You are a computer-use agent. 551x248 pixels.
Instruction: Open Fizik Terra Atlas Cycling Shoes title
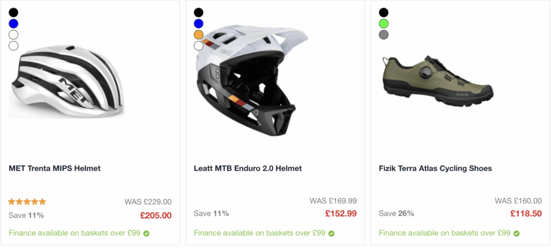click(x=435, y=168)
